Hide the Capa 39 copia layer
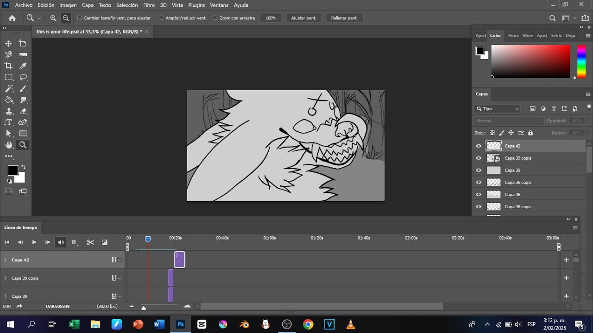 [479, 158]
